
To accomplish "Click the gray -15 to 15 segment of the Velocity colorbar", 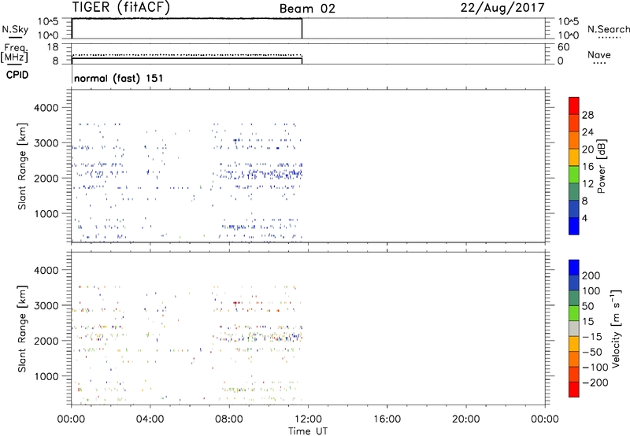I will coord(574,328).
